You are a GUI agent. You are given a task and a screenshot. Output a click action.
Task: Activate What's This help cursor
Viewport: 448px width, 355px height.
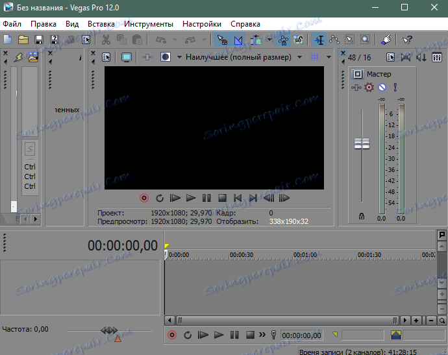coord(407,40)
